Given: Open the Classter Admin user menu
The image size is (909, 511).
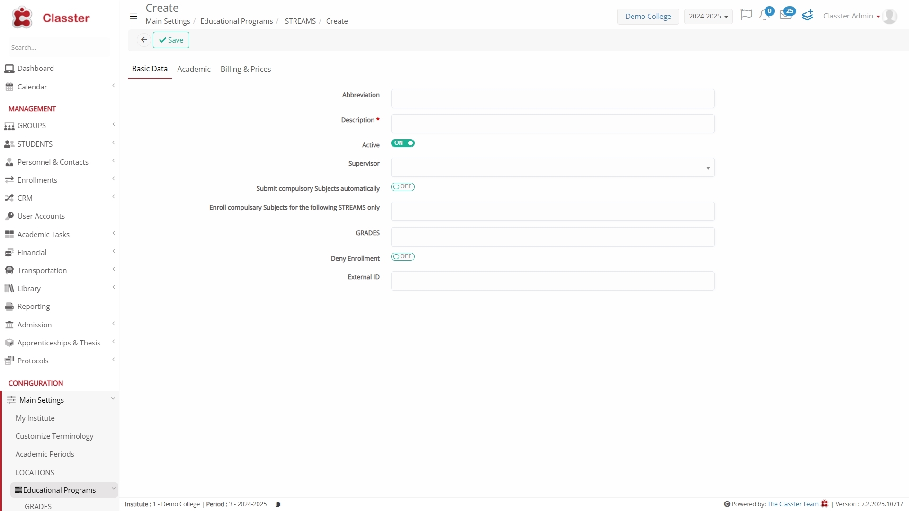Looking at the screenshot, I should tap(851, 16).
